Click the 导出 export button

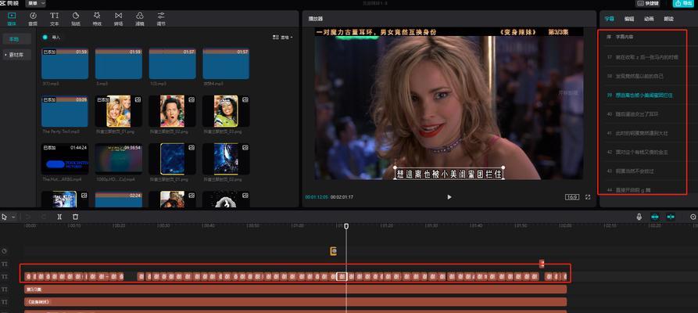click(685, 3)
